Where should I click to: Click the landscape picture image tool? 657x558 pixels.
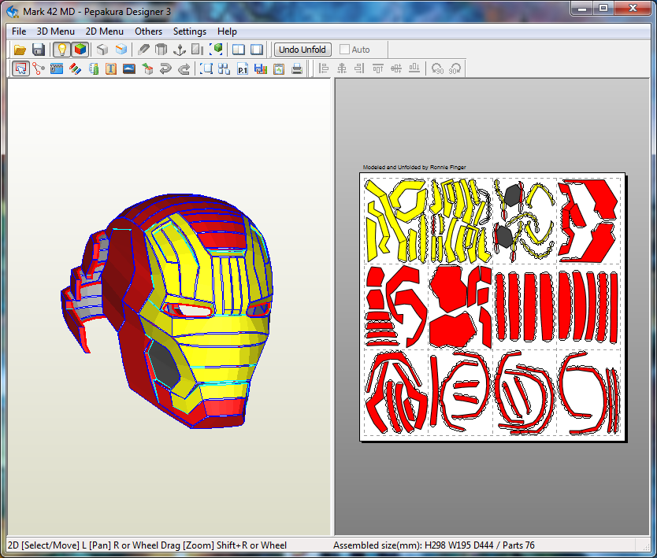129,68
